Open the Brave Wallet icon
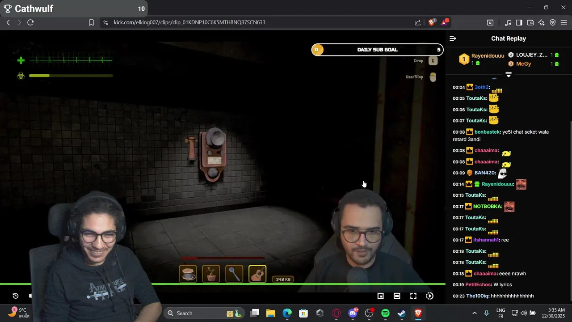Image resolution: width=572 pixels, height=322 pixels. click(530, 22)
